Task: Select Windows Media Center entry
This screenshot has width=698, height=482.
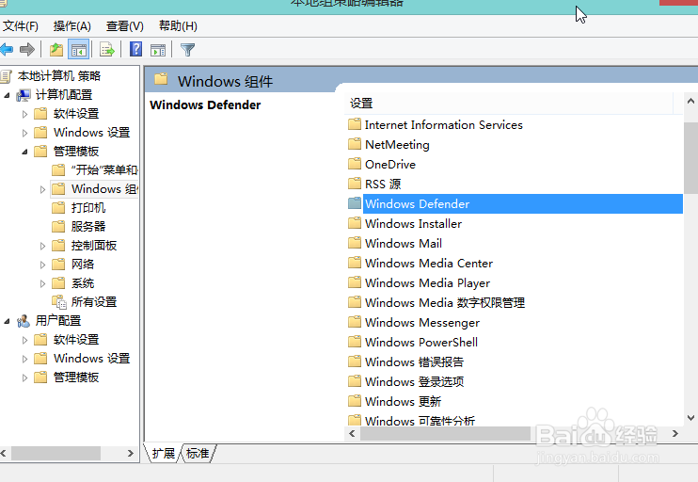Action: [x=429, y=263]
